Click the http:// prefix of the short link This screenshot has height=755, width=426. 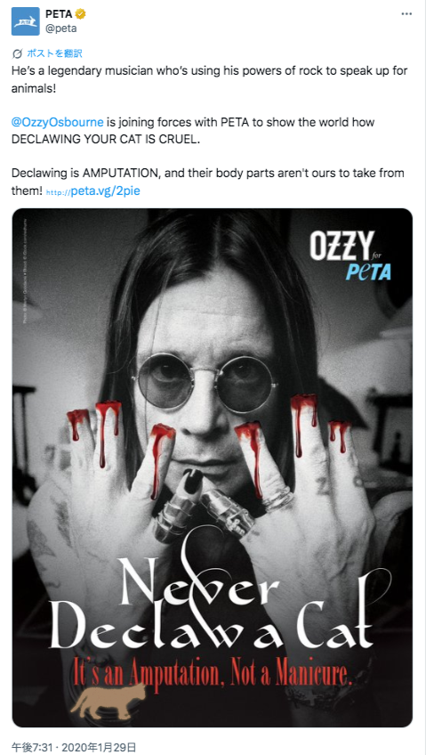[x=58, y=192]
